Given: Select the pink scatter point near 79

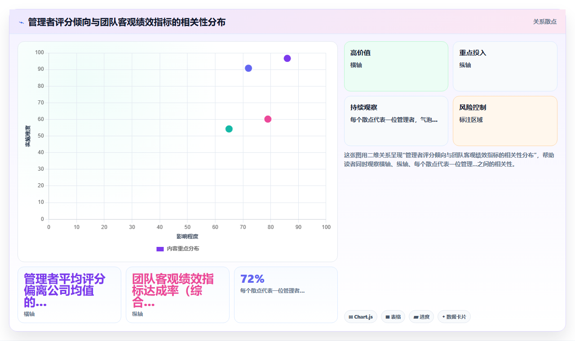Looking at the screenshot, I should 268,119.
